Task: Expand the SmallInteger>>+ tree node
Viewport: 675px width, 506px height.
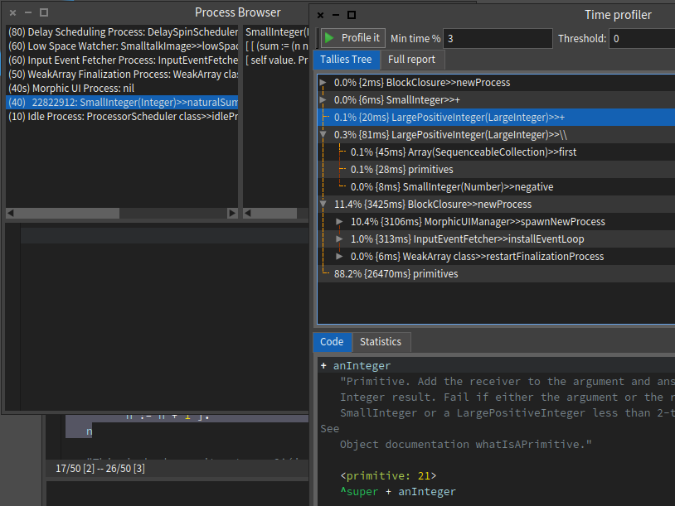Action: click(x=323, y=100)
